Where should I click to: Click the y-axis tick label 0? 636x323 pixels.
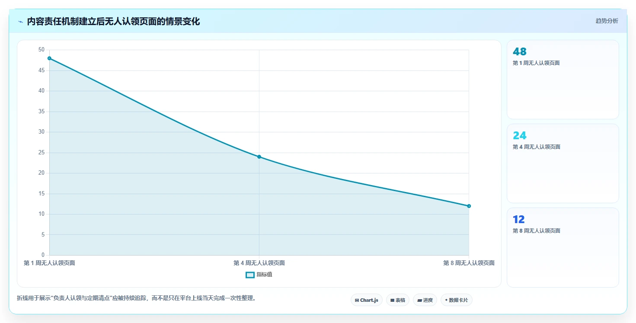[x=43, y=255]
